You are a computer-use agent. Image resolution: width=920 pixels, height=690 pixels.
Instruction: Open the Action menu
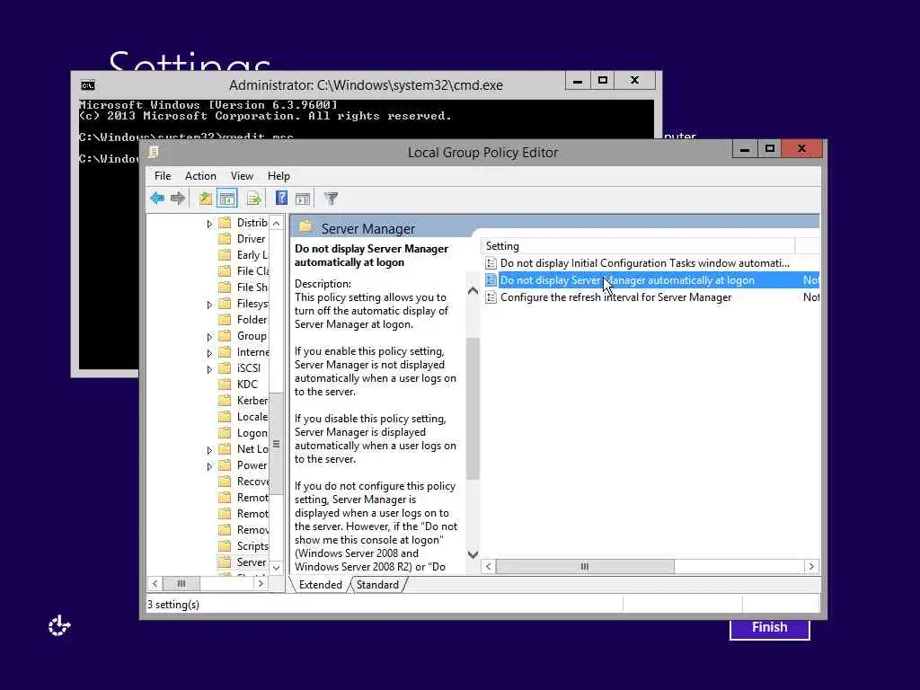[200, 176]
